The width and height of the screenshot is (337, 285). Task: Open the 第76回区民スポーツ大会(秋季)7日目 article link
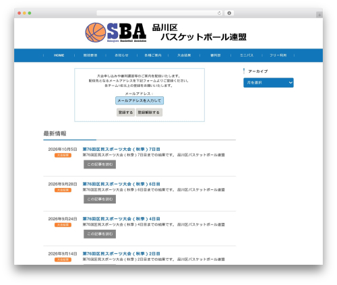tap(121, 149)
